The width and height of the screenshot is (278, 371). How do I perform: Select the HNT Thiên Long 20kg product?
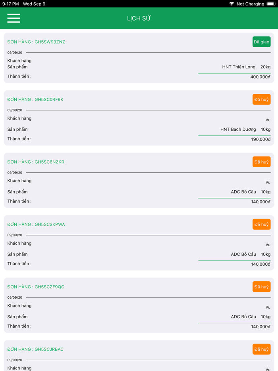pos(246,67)
